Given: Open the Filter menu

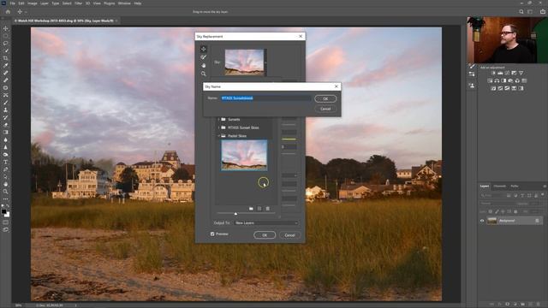Looking at the screenshot, I should (78, 3).
